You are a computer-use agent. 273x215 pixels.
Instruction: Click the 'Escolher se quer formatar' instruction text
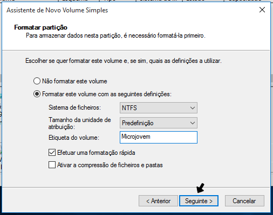click(x=124, y=61)
